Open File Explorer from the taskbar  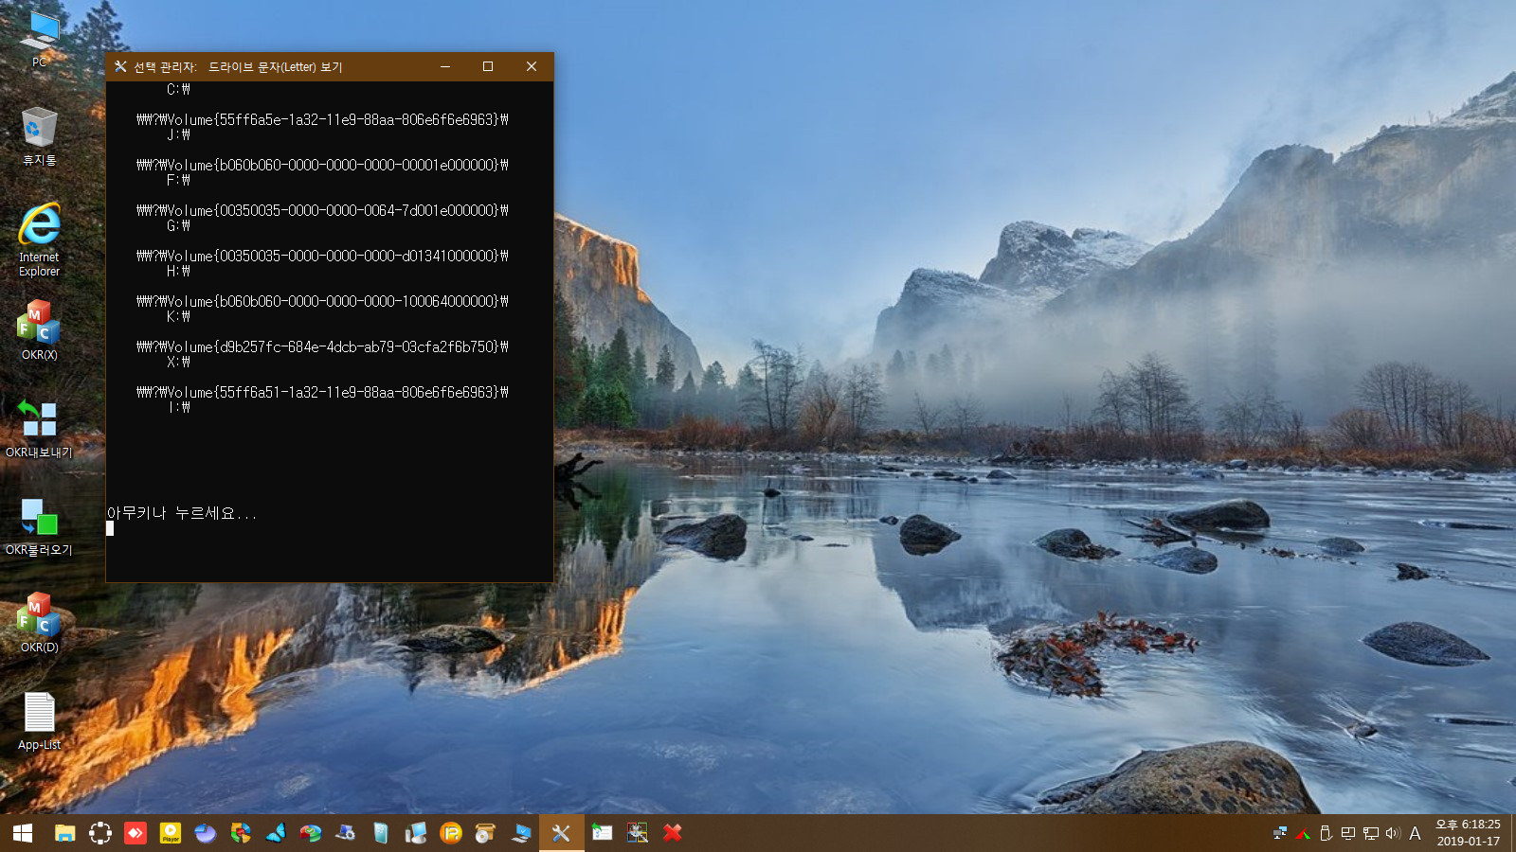pyautogui.click(x=64, y=833)
